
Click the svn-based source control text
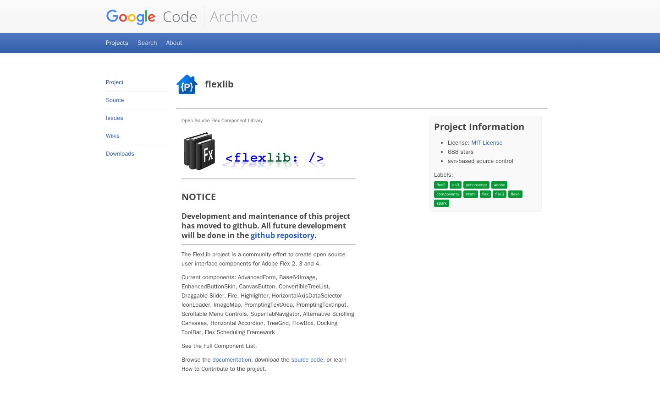[480, 161]
